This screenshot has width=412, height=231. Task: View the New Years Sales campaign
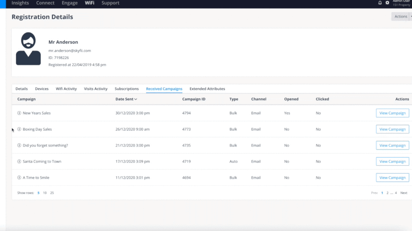[x=392, y=113]
